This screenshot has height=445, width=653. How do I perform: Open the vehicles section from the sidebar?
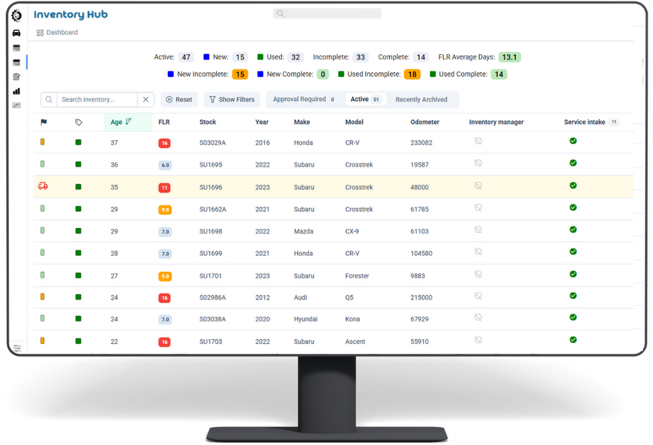click(x=16, y=33)
